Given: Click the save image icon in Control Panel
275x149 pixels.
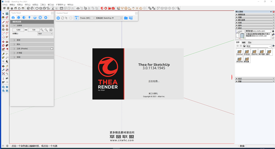Looking at the screenshot, I should (131, 18).
